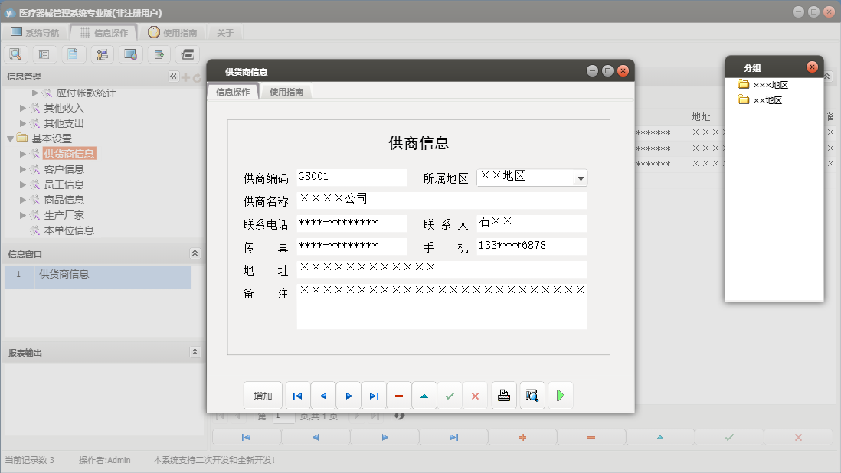Screen dimensions: 841x473
Task: Open the 所属地区 region dropdown
Action: pyautogui.click(x=581, y=177)
